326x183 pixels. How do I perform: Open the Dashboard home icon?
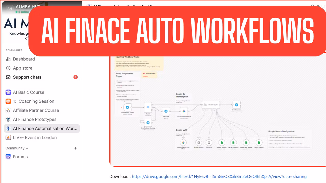tap(8, 59)
